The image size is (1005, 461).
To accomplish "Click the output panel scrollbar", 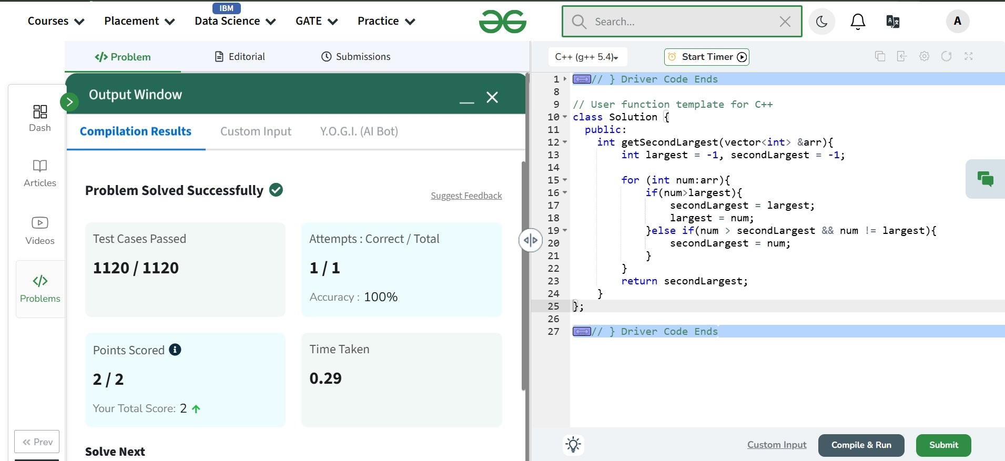I will pos(523,276).
